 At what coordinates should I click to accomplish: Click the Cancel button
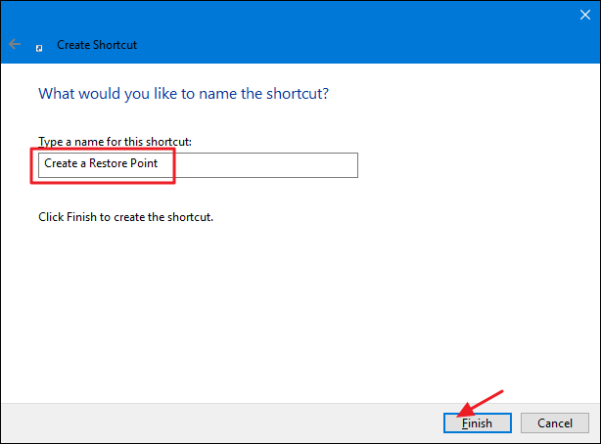click(x=555, y=422)
